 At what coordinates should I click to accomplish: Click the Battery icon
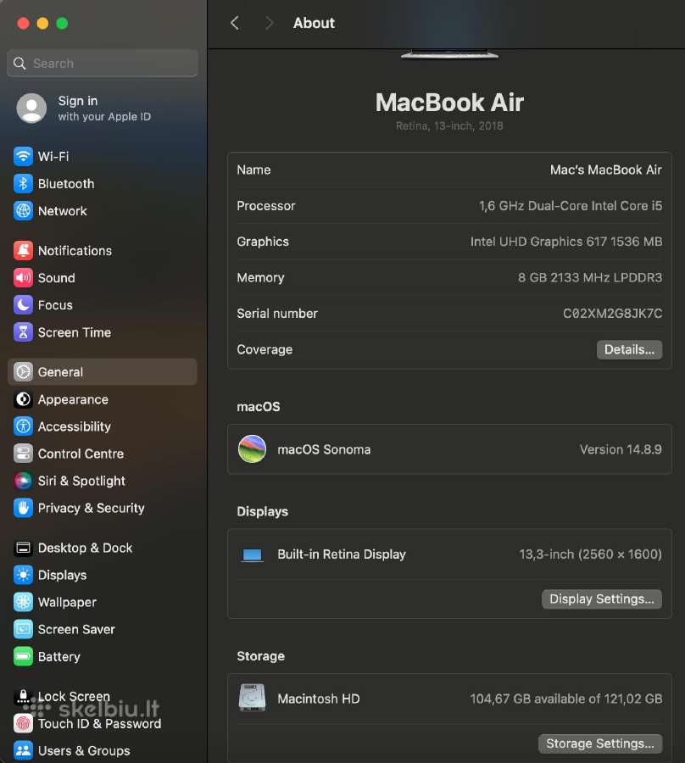tap(23, 656)
